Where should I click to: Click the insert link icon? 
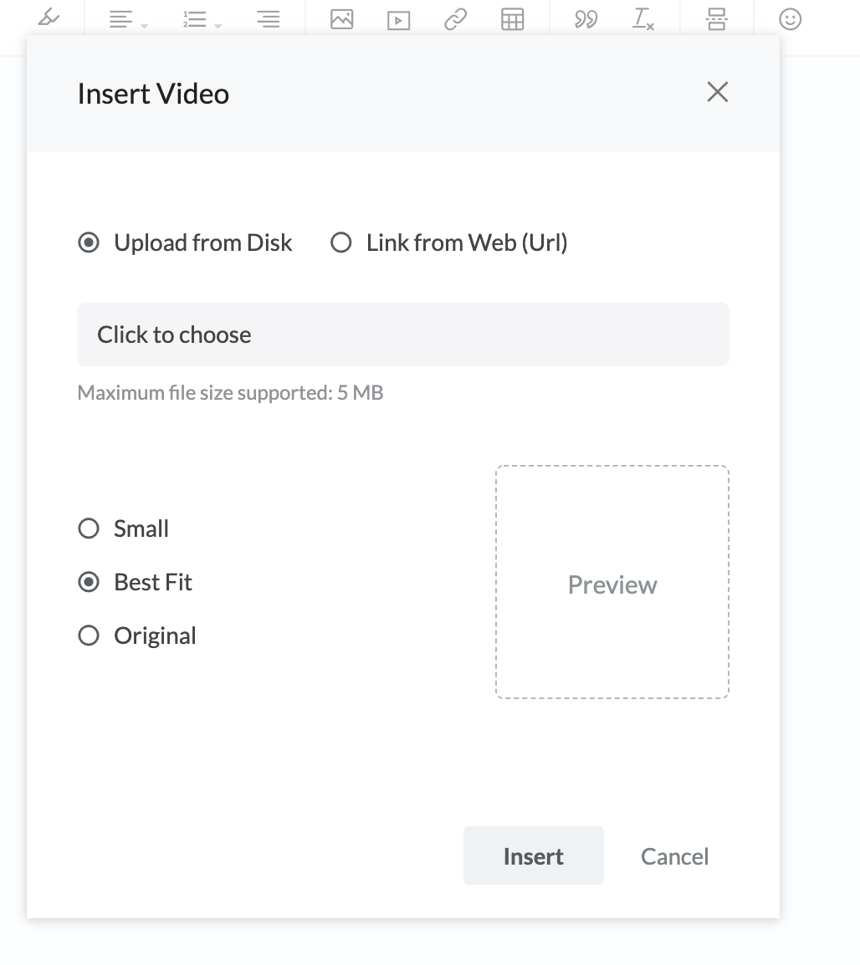tap(456, 19)
